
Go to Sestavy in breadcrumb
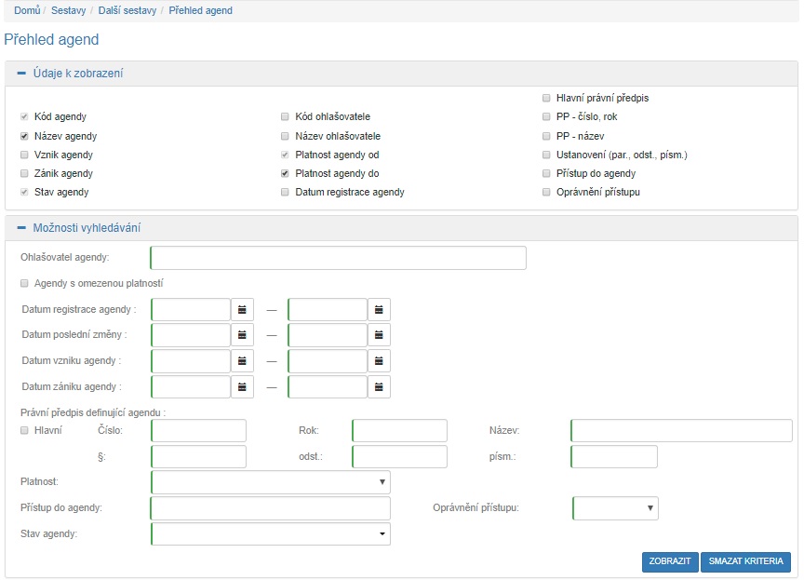pyautogui.click(x=70, y=10)
